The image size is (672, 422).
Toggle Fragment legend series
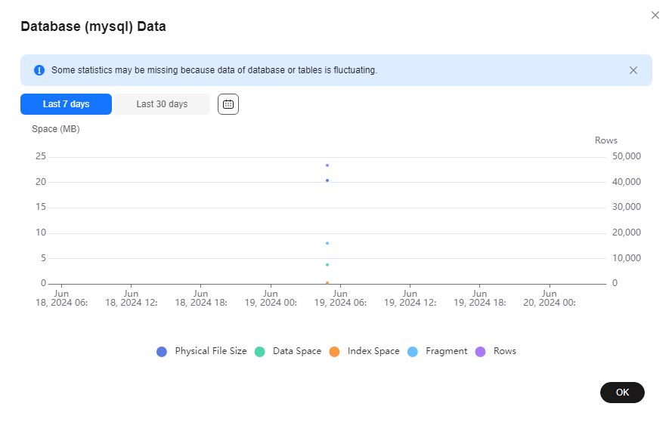click(x=437, y=351)
